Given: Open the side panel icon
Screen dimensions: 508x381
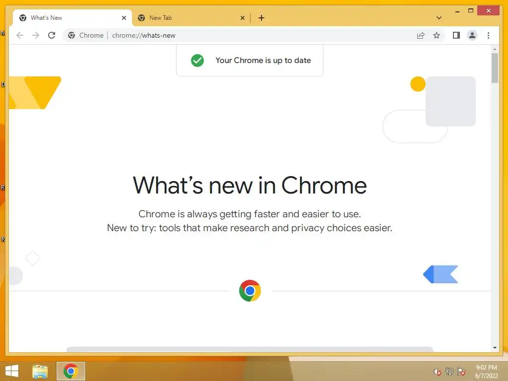Looking at the screenshot, I should point(456,35).
